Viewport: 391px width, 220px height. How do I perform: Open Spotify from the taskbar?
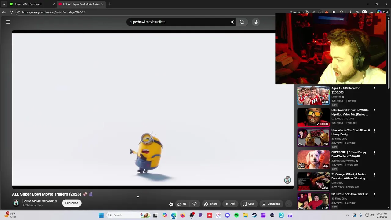coord(236,215)
